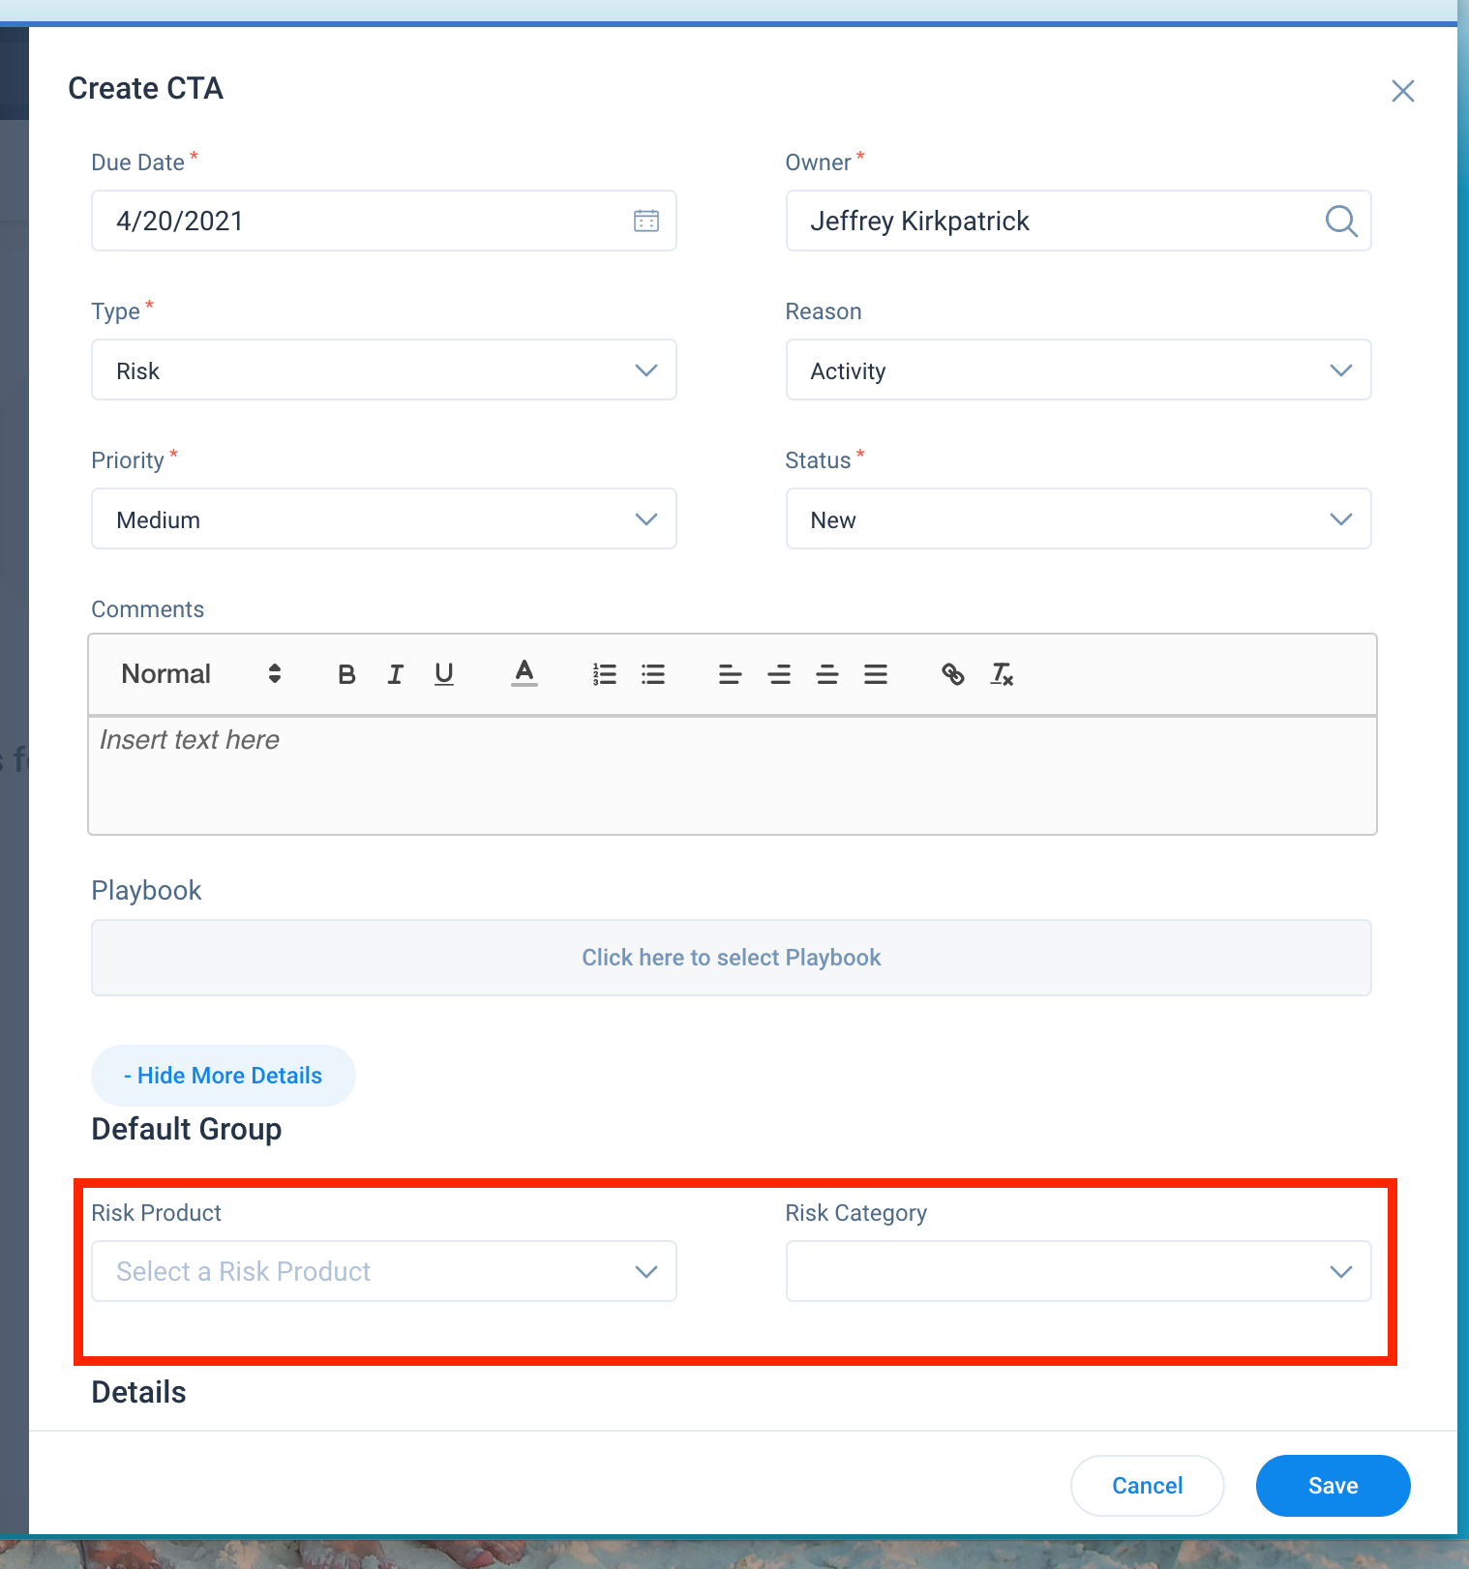Viewport: 1469px width, 1569px height.
Task: Open the text color picker icon
Action: point(525,673)
